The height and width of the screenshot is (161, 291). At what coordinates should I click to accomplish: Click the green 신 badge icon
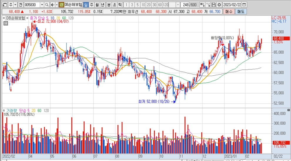61,5
